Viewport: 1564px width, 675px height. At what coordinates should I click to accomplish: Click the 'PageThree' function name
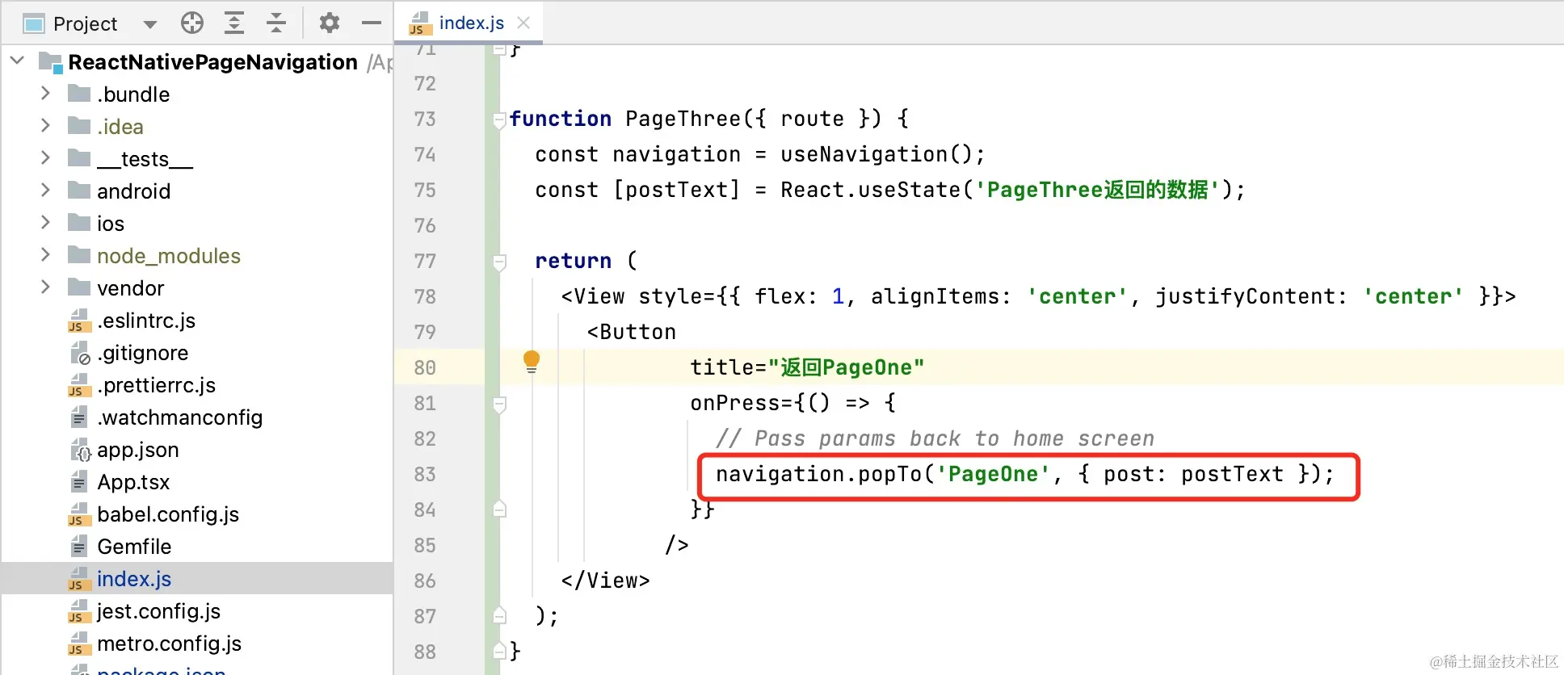683,119
